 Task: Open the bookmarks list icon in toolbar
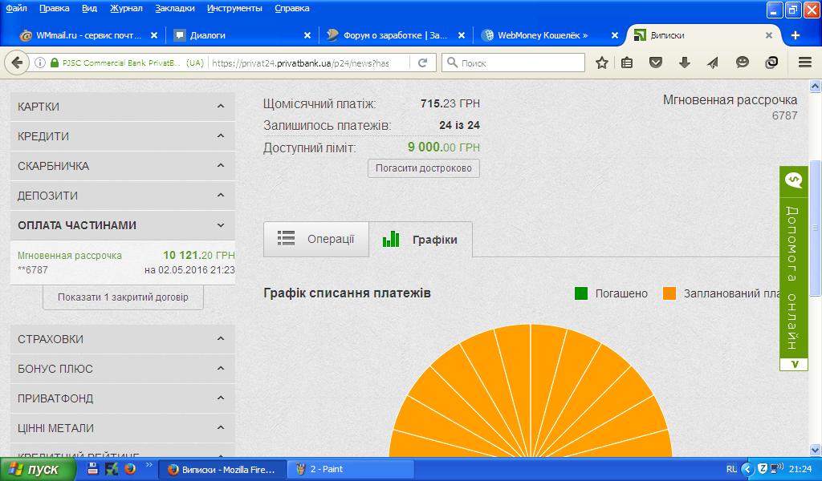pos(628,63)
